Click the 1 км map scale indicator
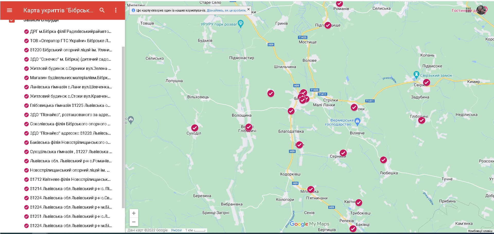 [x=195, y=230]
